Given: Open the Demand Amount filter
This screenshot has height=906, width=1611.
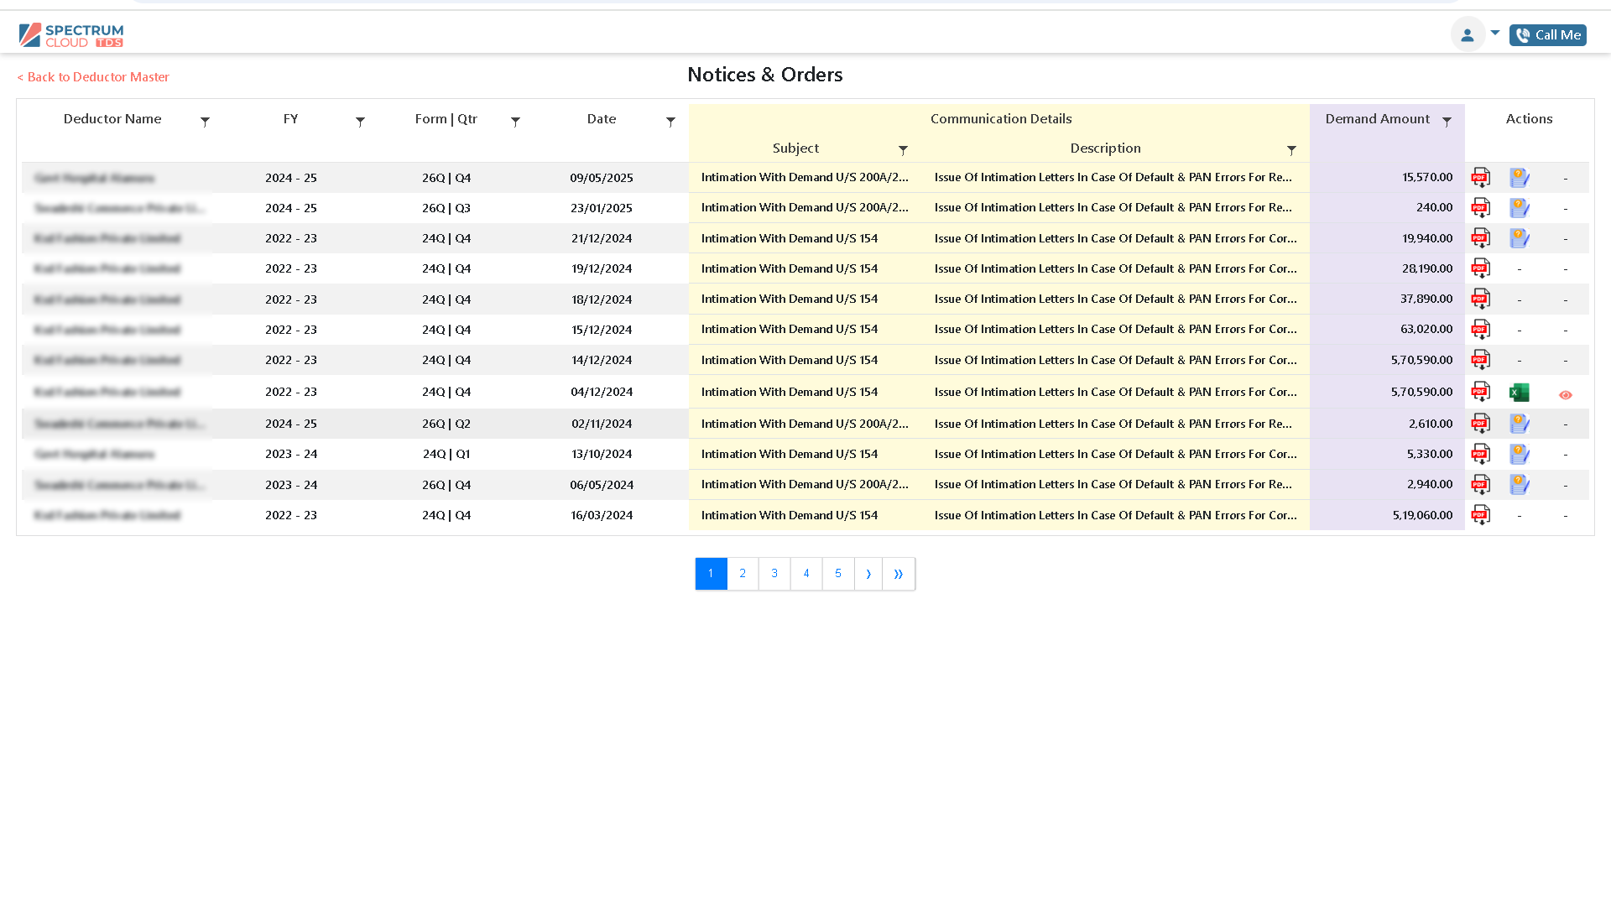Looking at the screenshot, I should tap(1447, 121).
